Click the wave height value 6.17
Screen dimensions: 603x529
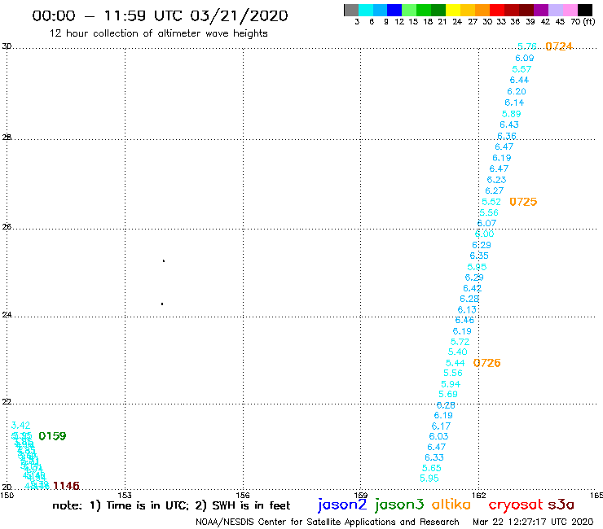(x=441, y=426)
